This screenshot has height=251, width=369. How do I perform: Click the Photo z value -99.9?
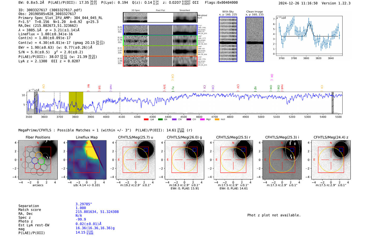pos(81,219)
